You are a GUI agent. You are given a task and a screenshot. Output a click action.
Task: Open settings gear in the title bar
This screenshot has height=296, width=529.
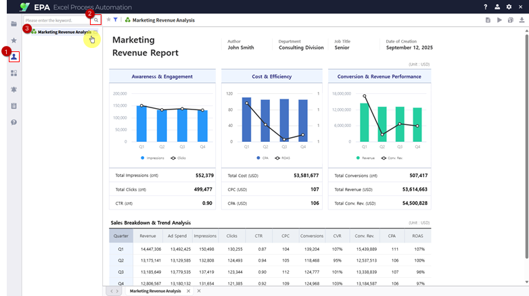coord(509,7)
